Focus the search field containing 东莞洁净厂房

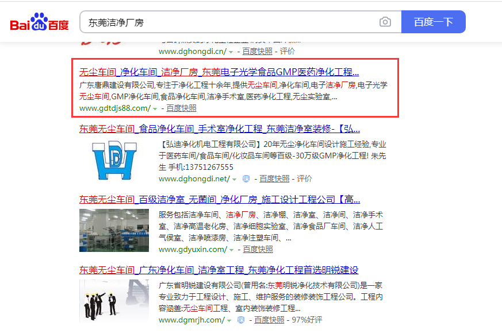(230, 22)
